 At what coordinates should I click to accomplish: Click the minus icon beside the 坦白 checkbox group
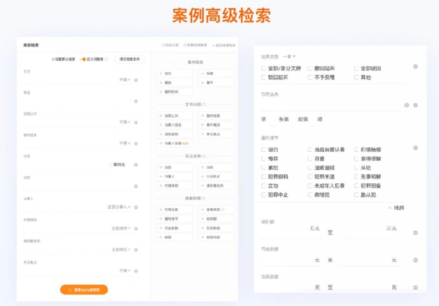tap(416, 147)
